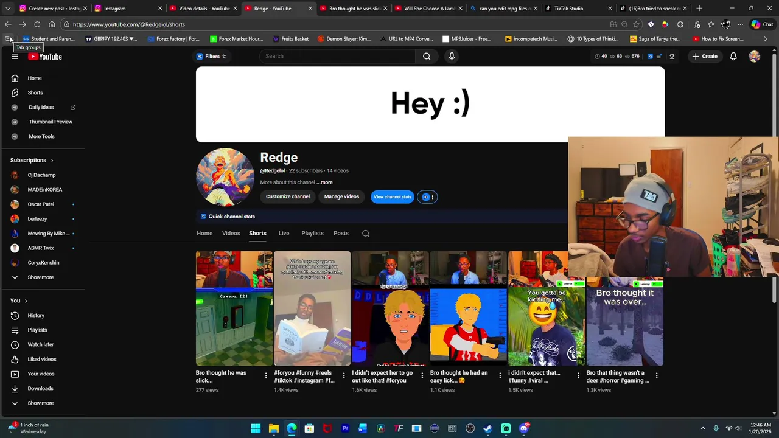
Task: Click the Create button
Action: (704, 56)
